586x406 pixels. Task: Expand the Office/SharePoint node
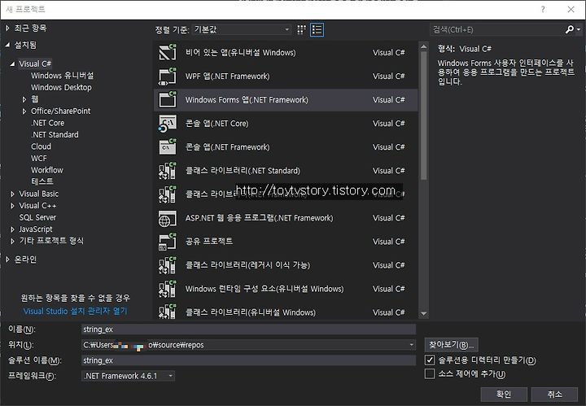click(x=24, y=111)
